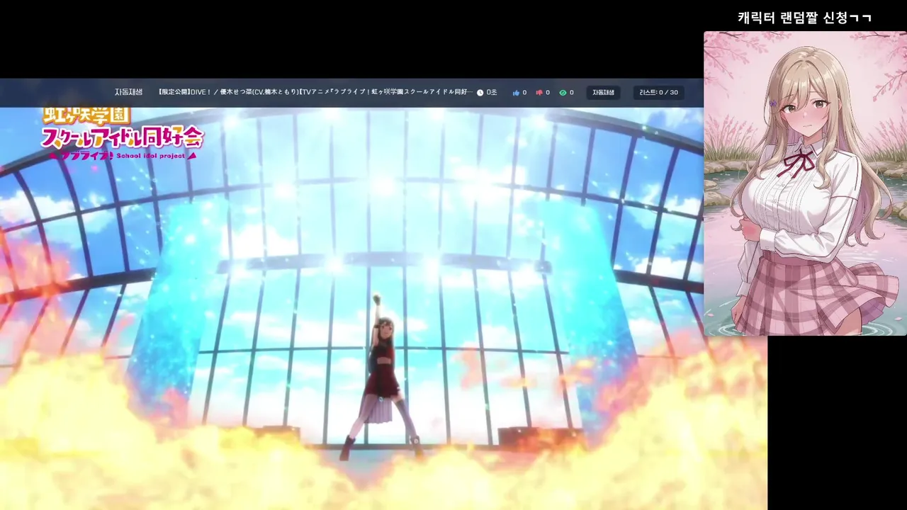The height and width of the screenshot is (510, 907).
Task: Click the 자동재생 button beside the list counter
Action: [x=603, y=93]
